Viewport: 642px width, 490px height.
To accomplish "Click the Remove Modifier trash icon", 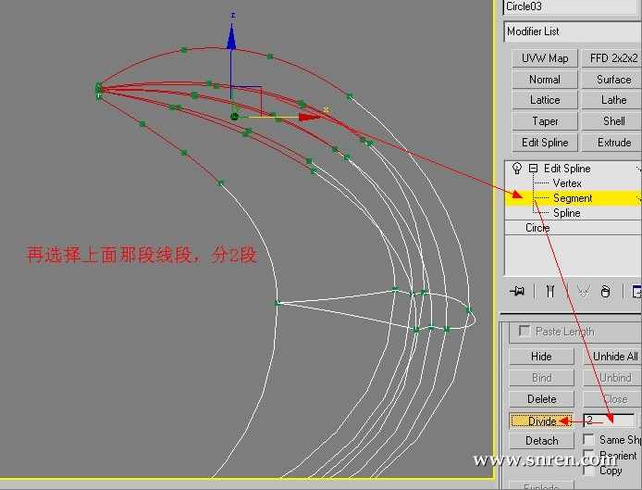I will pyautogui.click(x=605, y=291).
